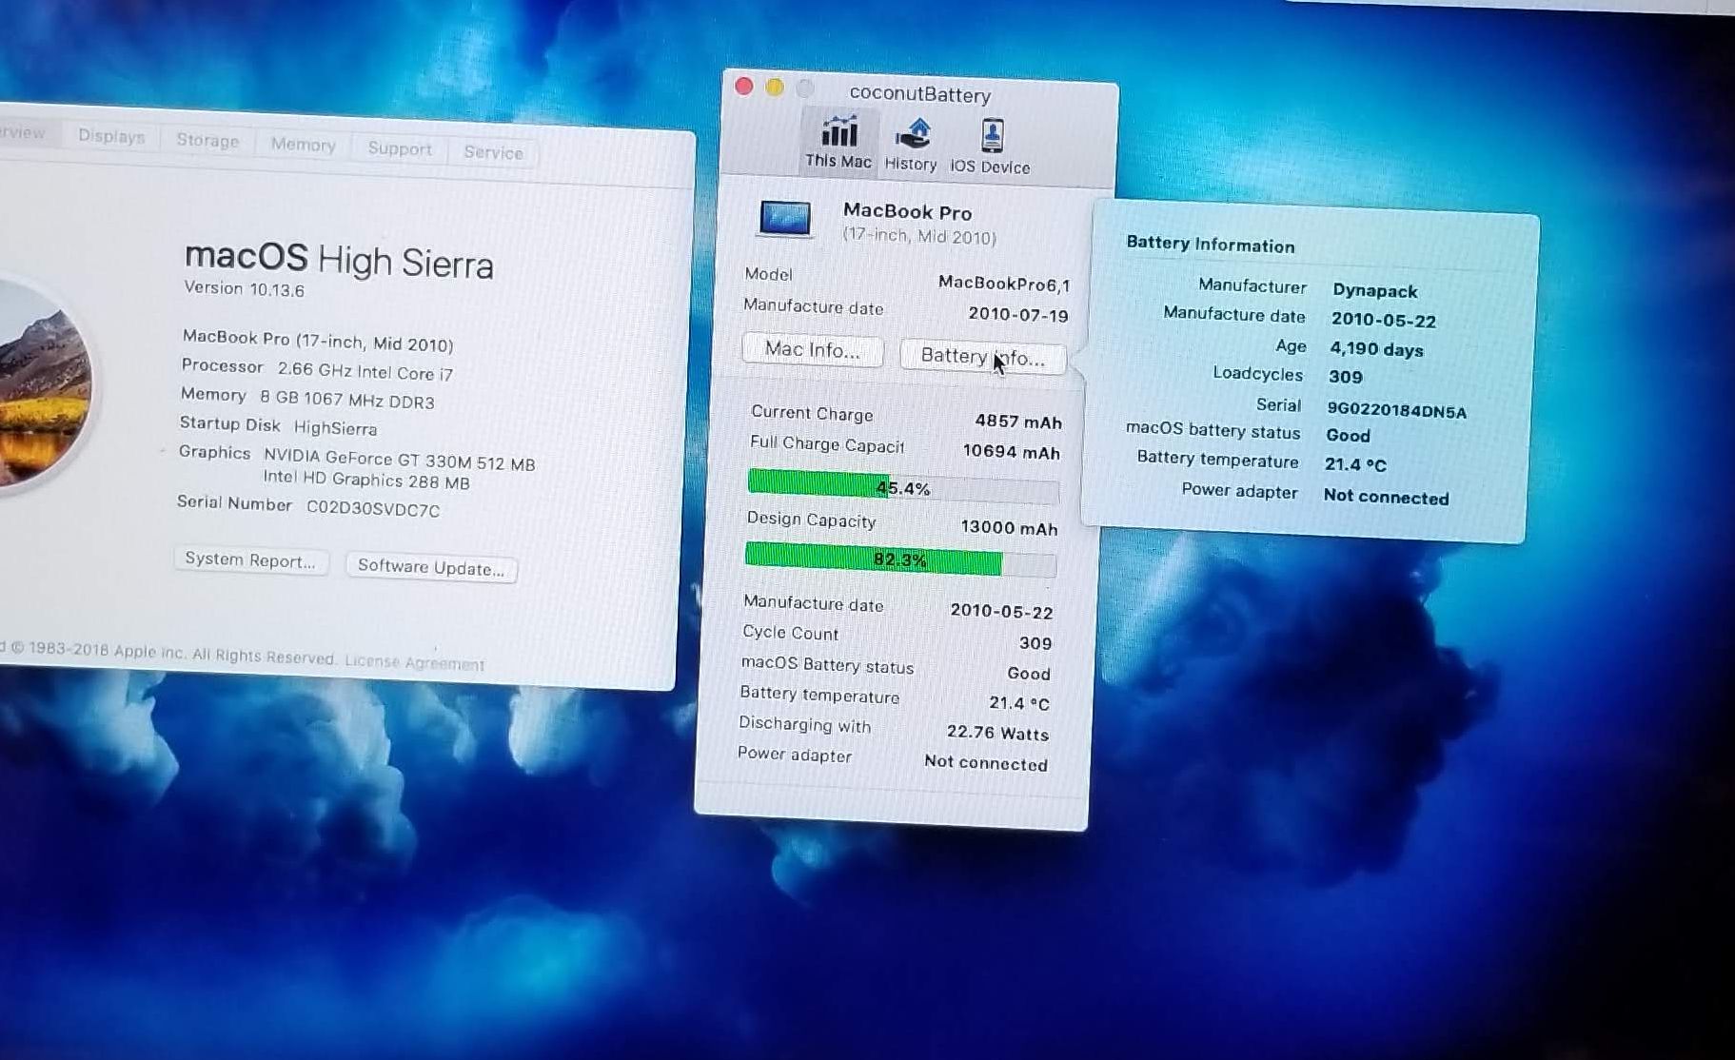Toggle the Battery Info... popover button

(x=982, y=357)
